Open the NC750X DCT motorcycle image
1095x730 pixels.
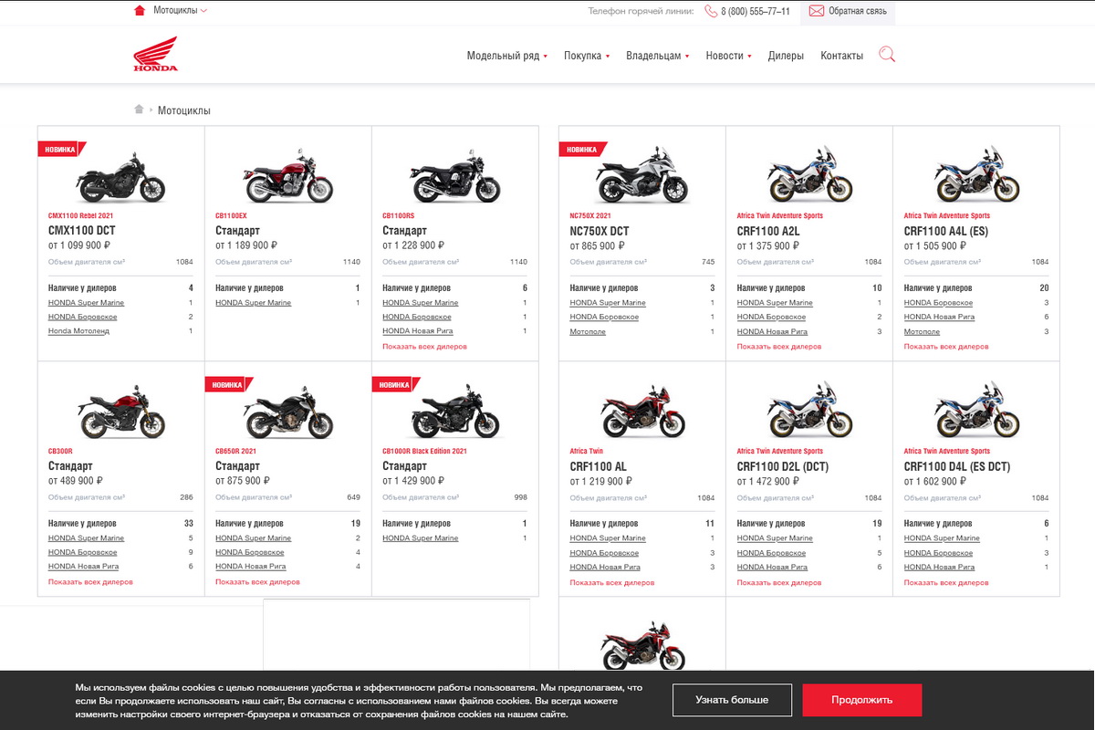641,175
